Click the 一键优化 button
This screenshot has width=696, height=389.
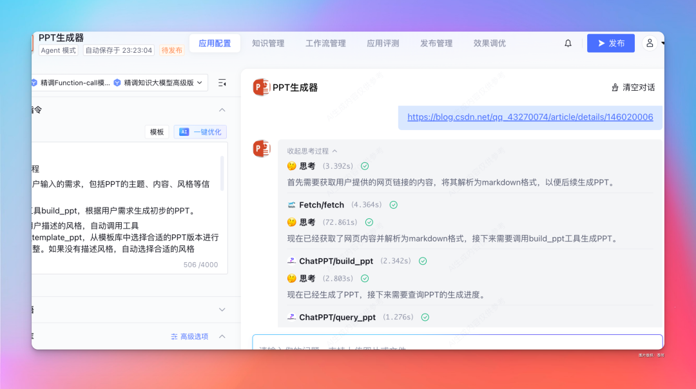click(200, 132)
